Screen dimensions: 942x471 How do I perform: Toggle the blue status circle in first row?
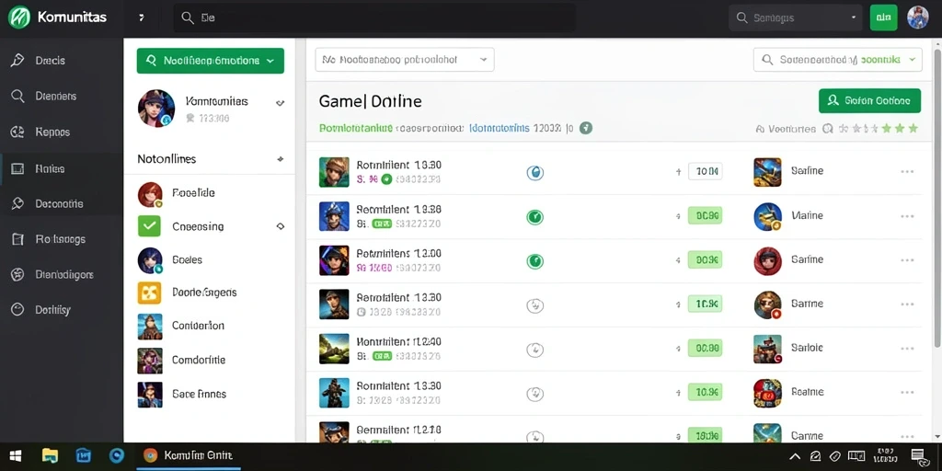pyautogui.click(x=534, y=173)
